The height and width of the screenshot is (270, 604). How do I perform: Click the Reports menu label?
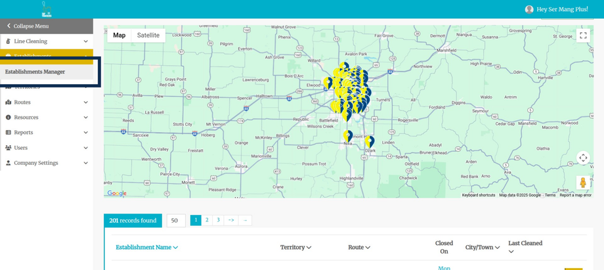(x=24, y=132)
